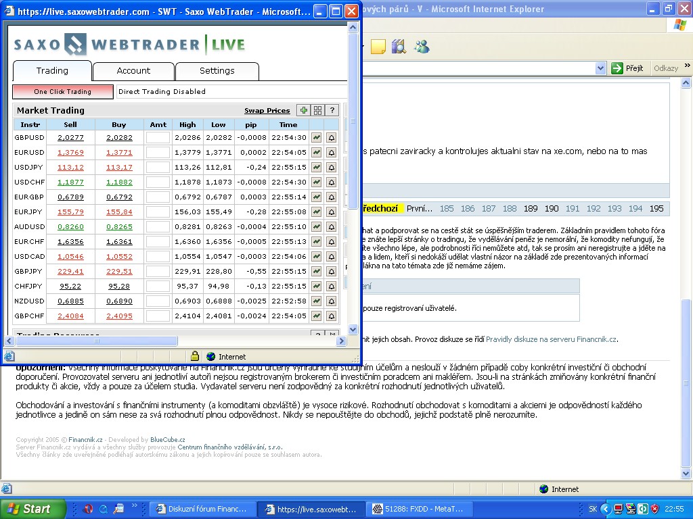Set price alert bell for USDCAD

pos(332,256)
